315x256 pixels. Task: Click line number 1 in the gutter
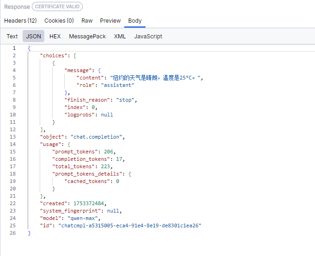(14, 48)
